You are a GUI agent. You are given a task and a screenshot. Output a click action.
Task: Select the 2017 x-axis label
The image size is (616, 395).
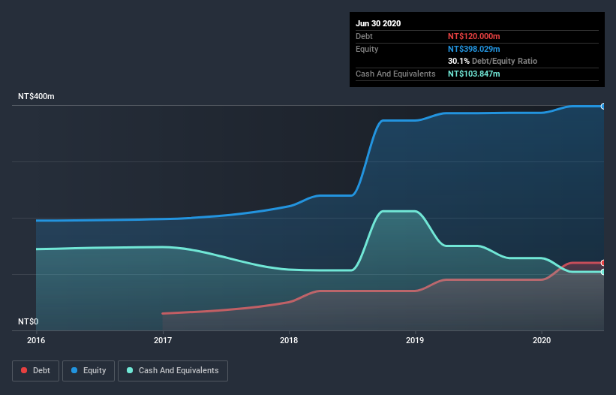[163, 340]
